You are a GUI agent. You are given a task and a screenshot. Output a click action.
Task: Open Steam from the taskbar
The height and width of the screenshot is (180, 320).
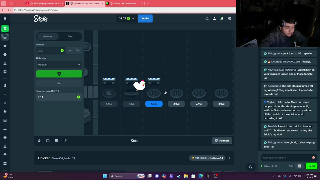pos(179,176)
